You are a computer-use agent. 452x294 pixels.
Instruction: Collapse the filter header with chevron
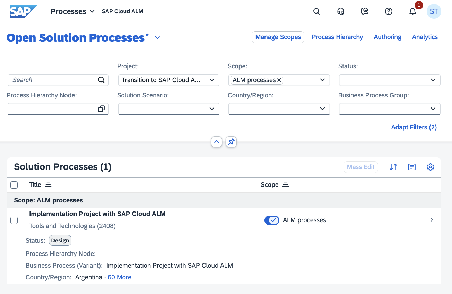217,142
